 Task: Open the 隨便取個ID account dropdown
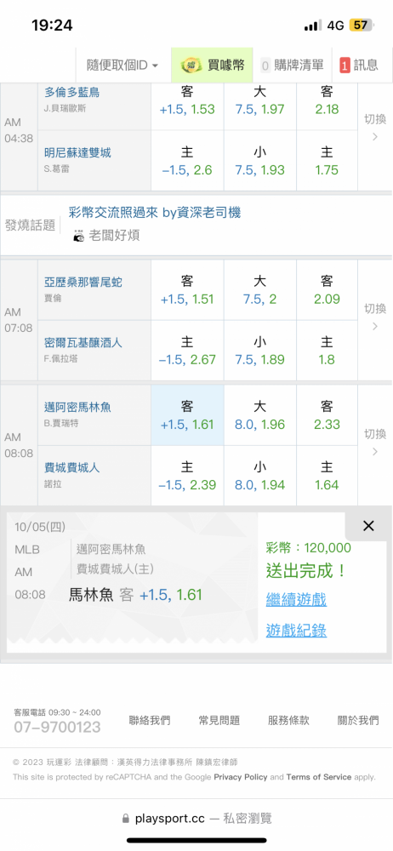123,66
